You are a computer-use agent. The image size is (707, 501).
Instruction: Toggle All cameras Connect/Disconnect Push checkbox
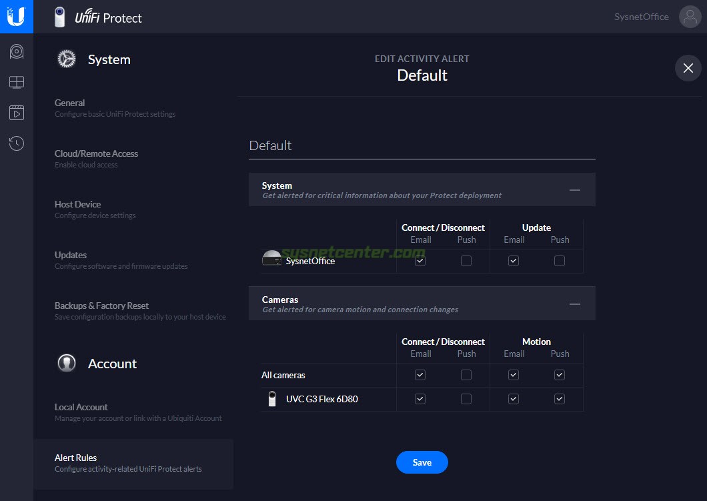466,375
